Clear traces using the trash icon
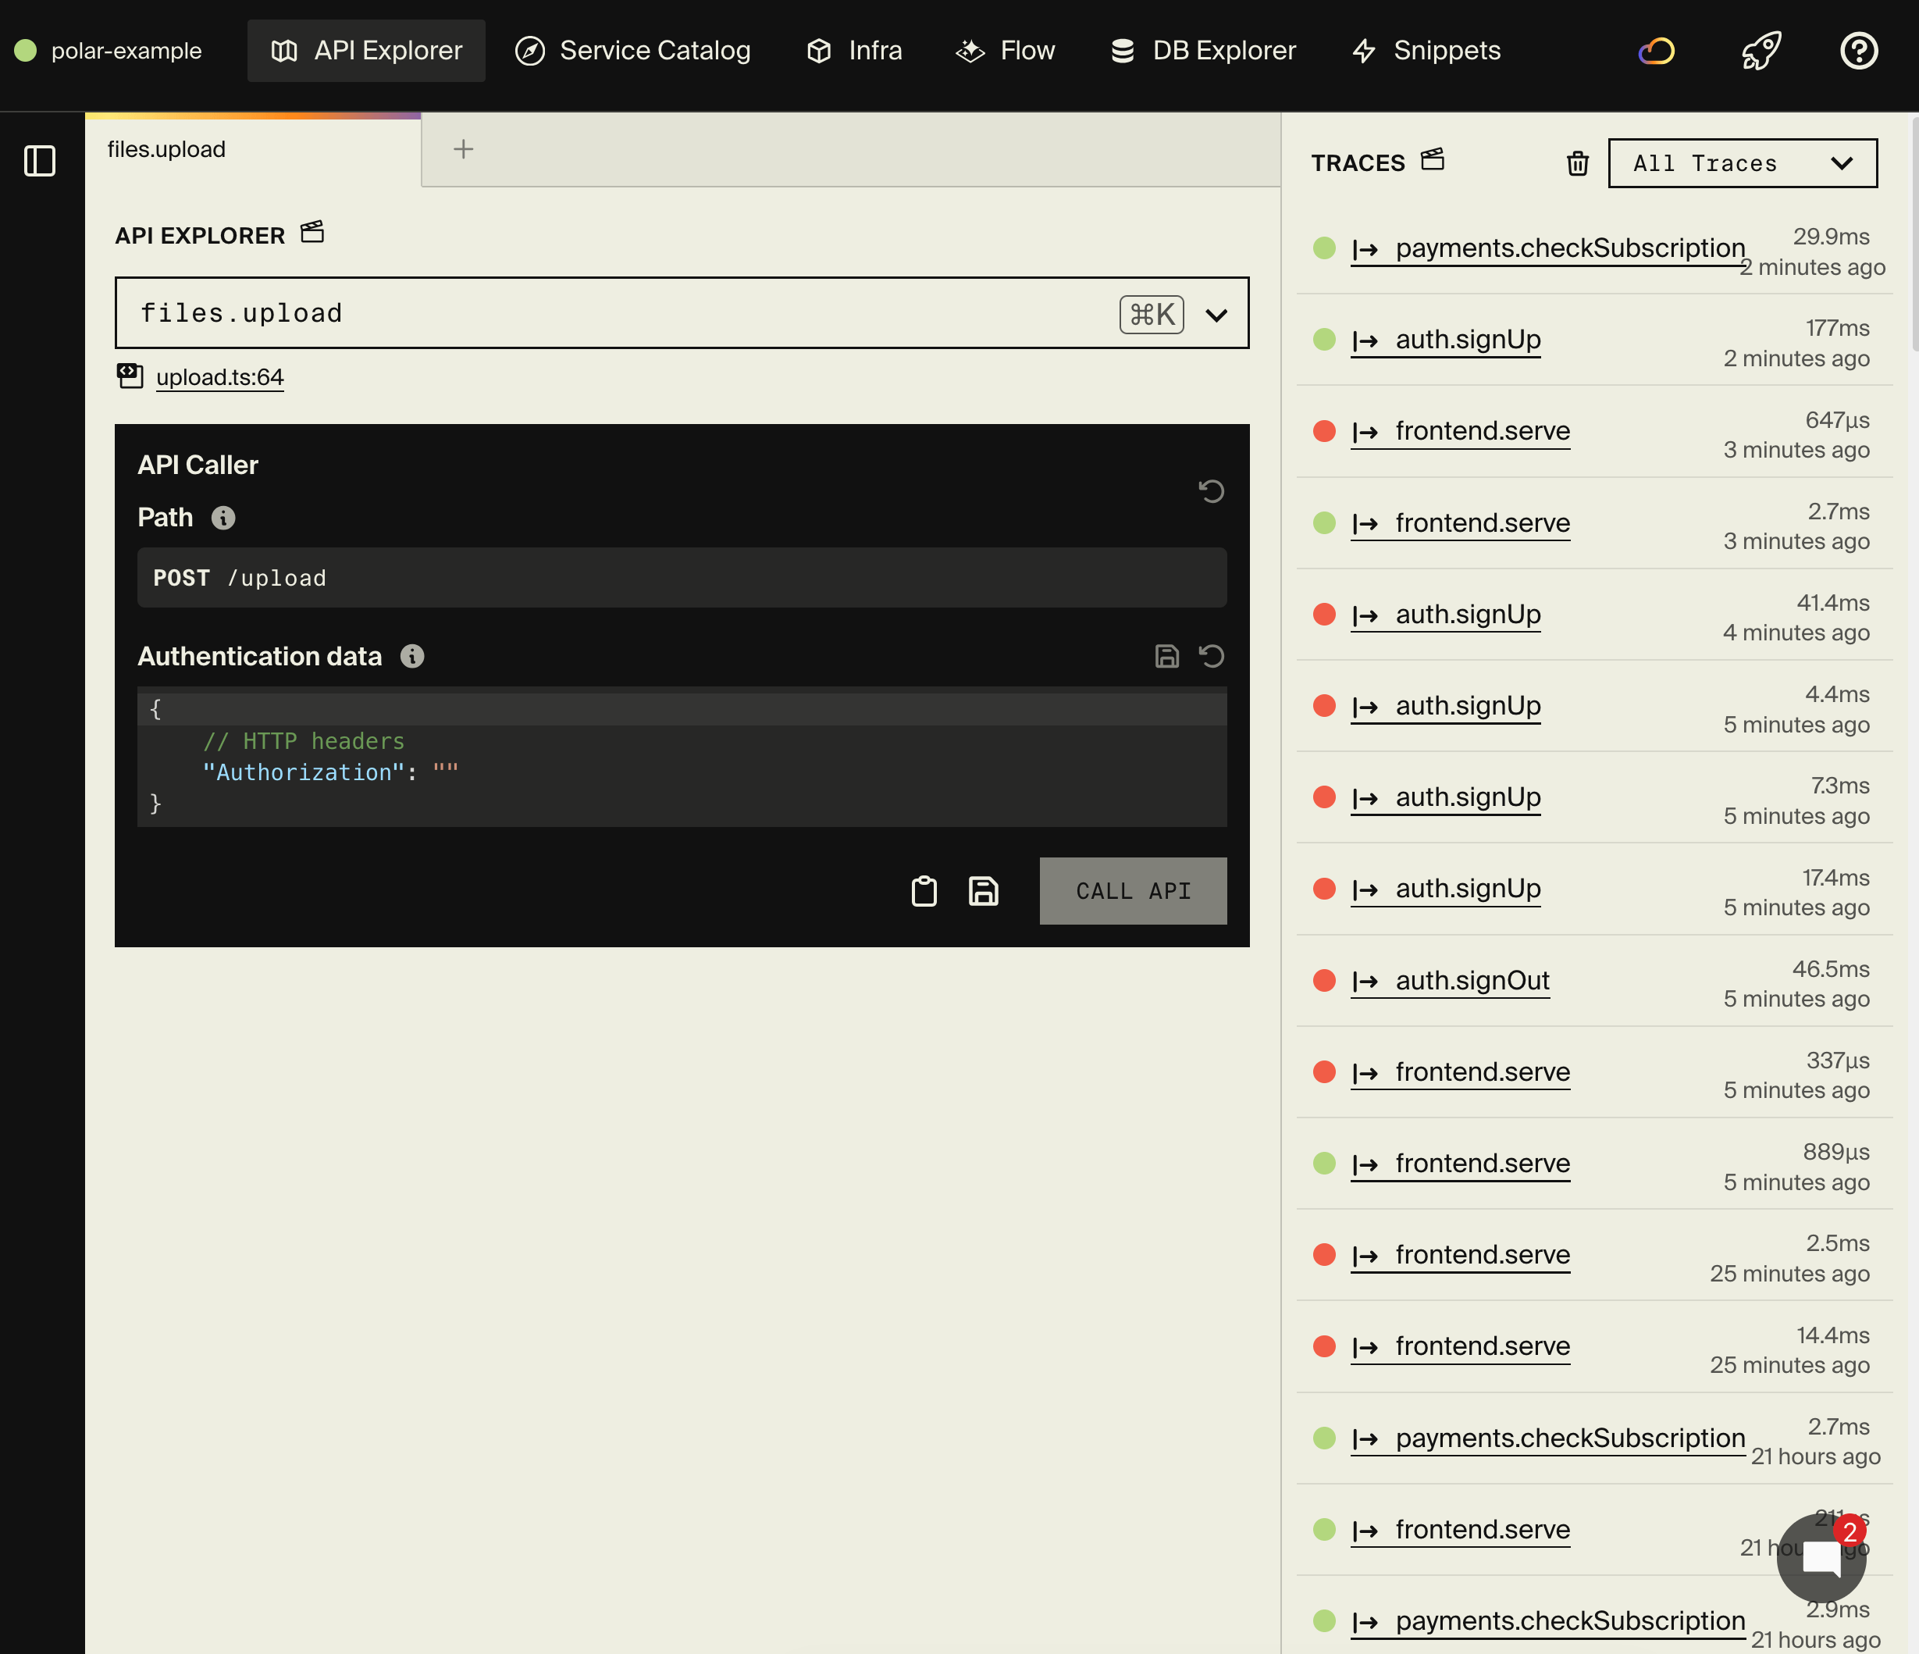 1577,163
